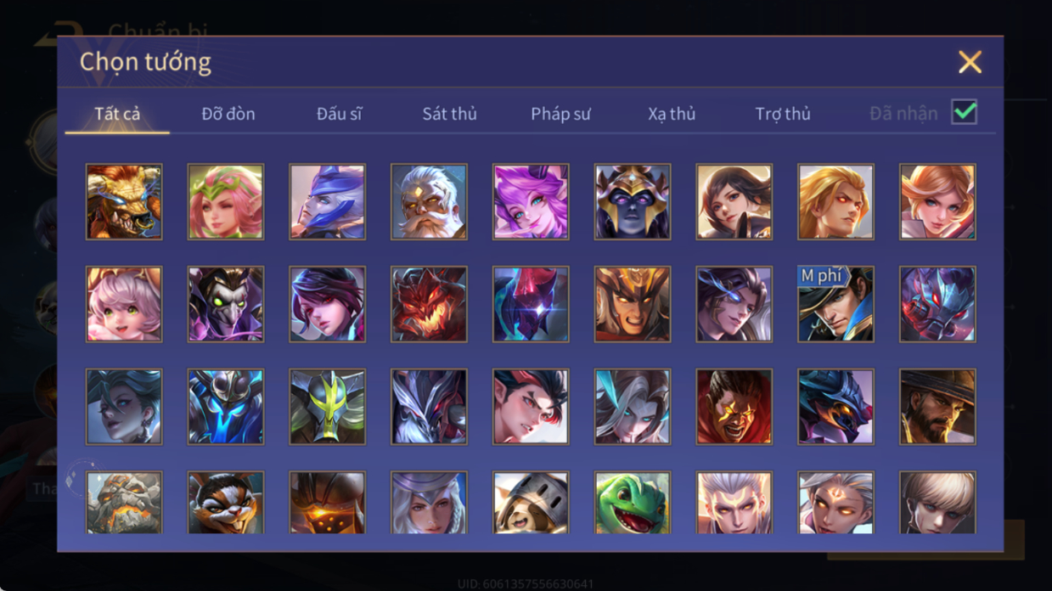Image resolution: width=1052 pixels, height=591 pixels.
Task: Select the bear with helmet hero
Action: [x=531, y=503]
